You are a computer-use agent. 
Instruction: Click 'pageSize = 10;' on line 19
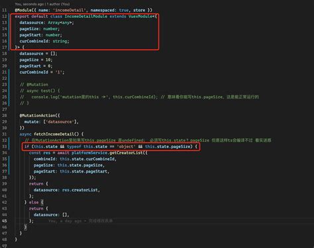(x=36, y=60)
